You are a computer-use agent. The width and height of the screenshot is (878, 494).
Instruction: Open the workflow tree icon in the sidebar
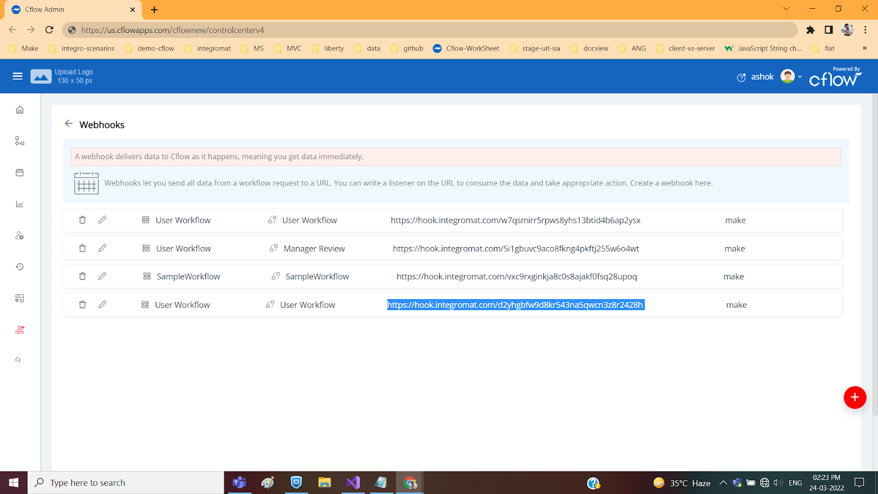(x=20, y=141)
